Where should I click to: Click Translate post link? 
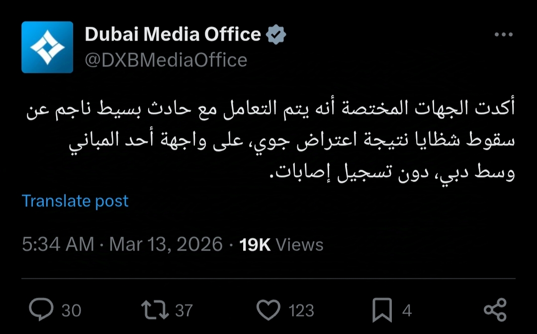coord(75,201)
